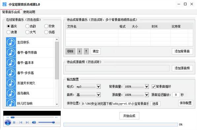Click the music note icon beside 百鸟朝凤

tap(11, 93)
